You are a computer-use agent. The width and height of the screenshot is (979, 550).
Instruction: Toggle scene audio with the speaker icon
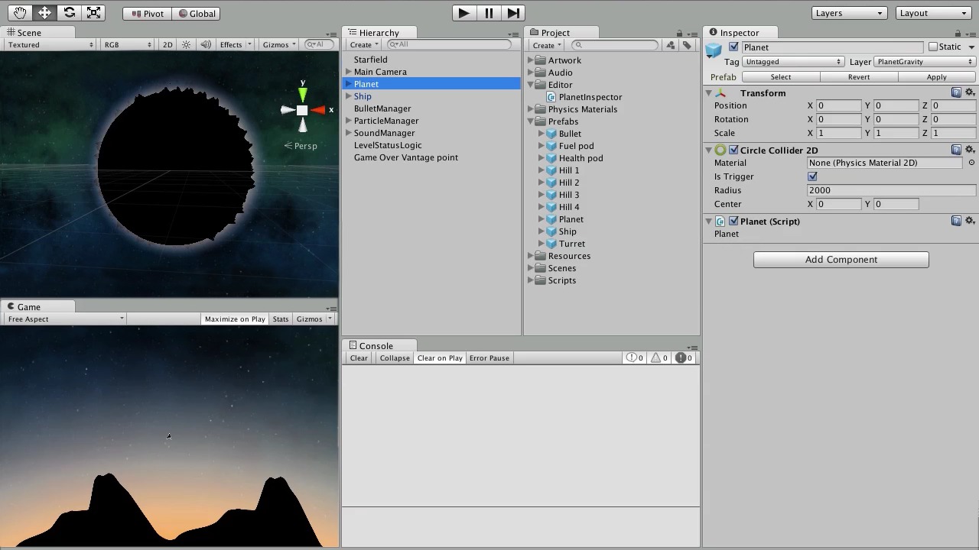click(x=205, y=44)
